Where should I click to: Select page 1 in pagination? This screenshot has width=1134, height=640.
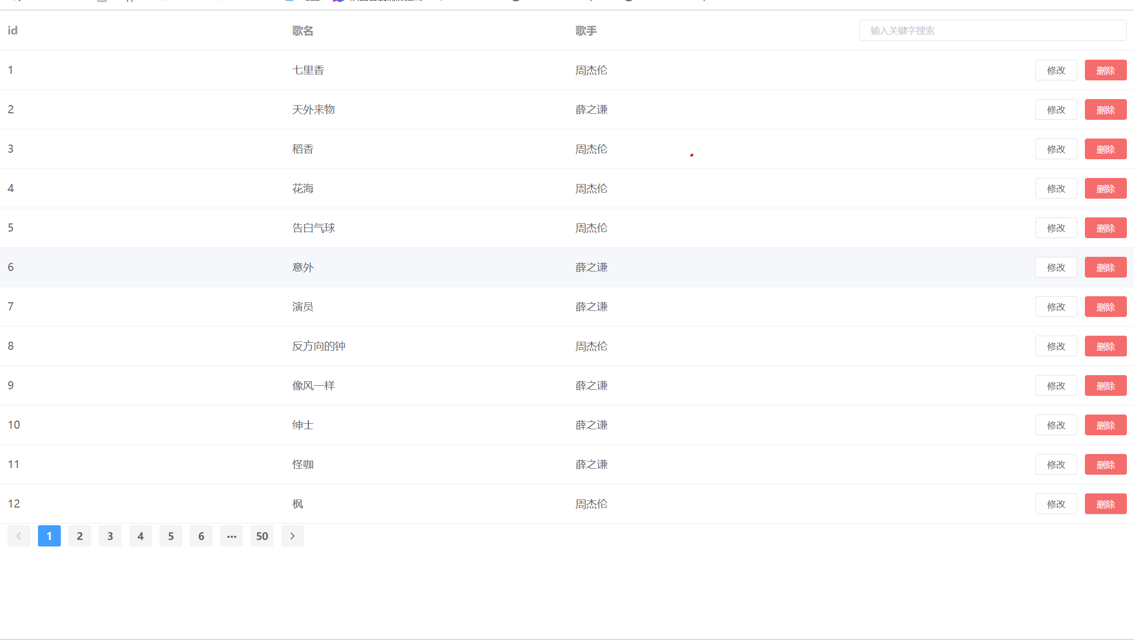(x=49, y=536)
